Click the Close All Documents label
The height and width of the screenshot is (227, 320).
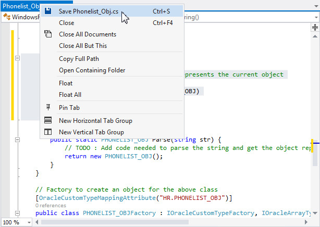(x=88, y=34)
